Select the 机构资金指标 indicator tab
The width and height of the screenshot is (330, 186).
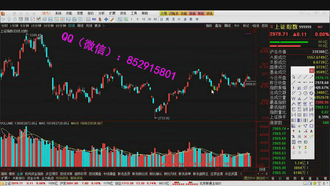34,174
